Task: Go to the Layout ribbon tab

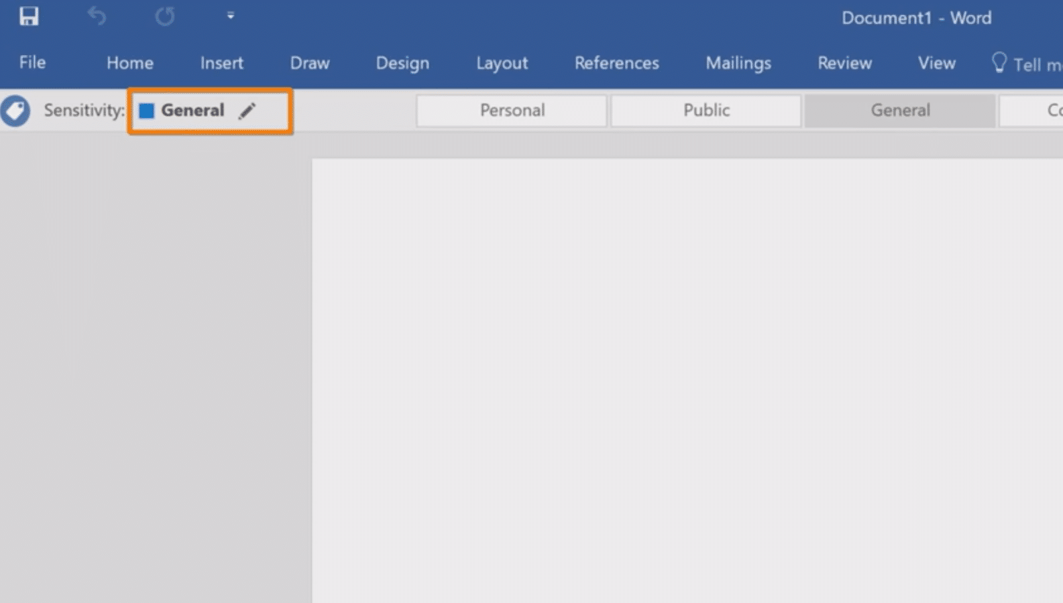Action: coord(502,63)
